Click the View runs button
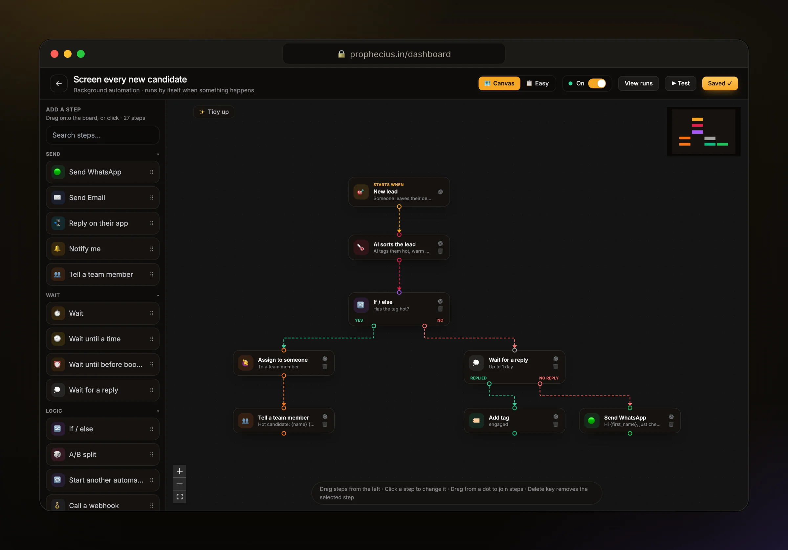The image size is (788, 550). (x=638, y=83)
